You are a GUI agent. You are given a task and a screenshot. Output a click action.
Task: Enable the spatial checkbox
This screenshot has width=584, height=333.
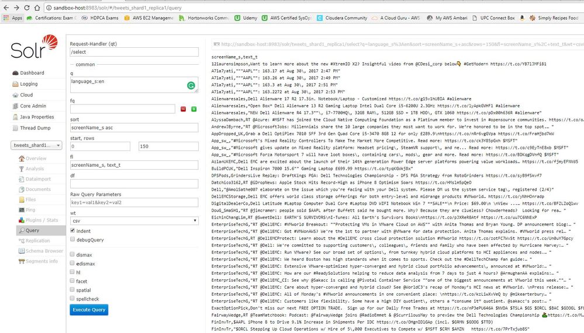[x=72, y=289]
